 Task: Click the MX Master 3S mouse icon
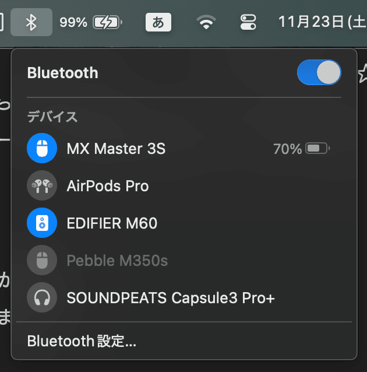(42, 148)
